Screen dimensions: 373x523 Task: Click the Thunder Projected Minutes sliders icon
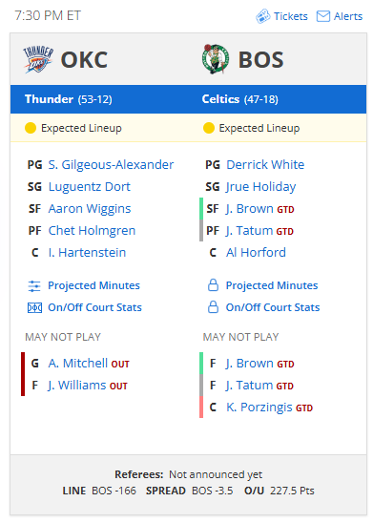click(x=34, y=286)
